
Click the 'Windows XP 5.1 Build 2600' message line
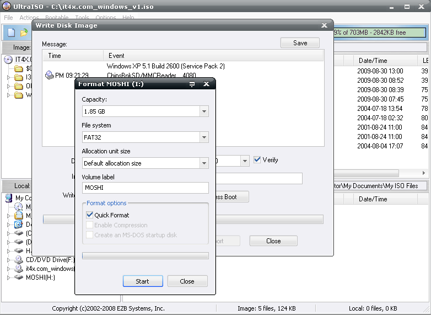point(166,66)
